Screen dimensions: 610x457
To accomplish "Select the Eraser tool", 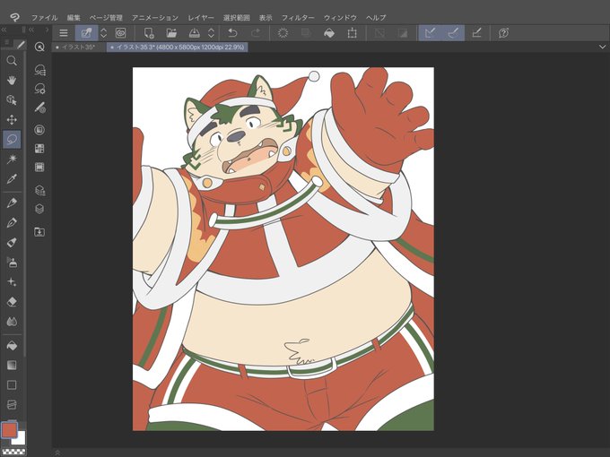I will tap(12, 302).
